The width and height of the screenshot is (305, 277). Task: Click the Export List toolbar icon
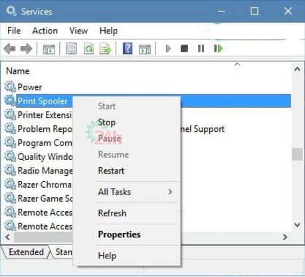[x=105, y=49]
